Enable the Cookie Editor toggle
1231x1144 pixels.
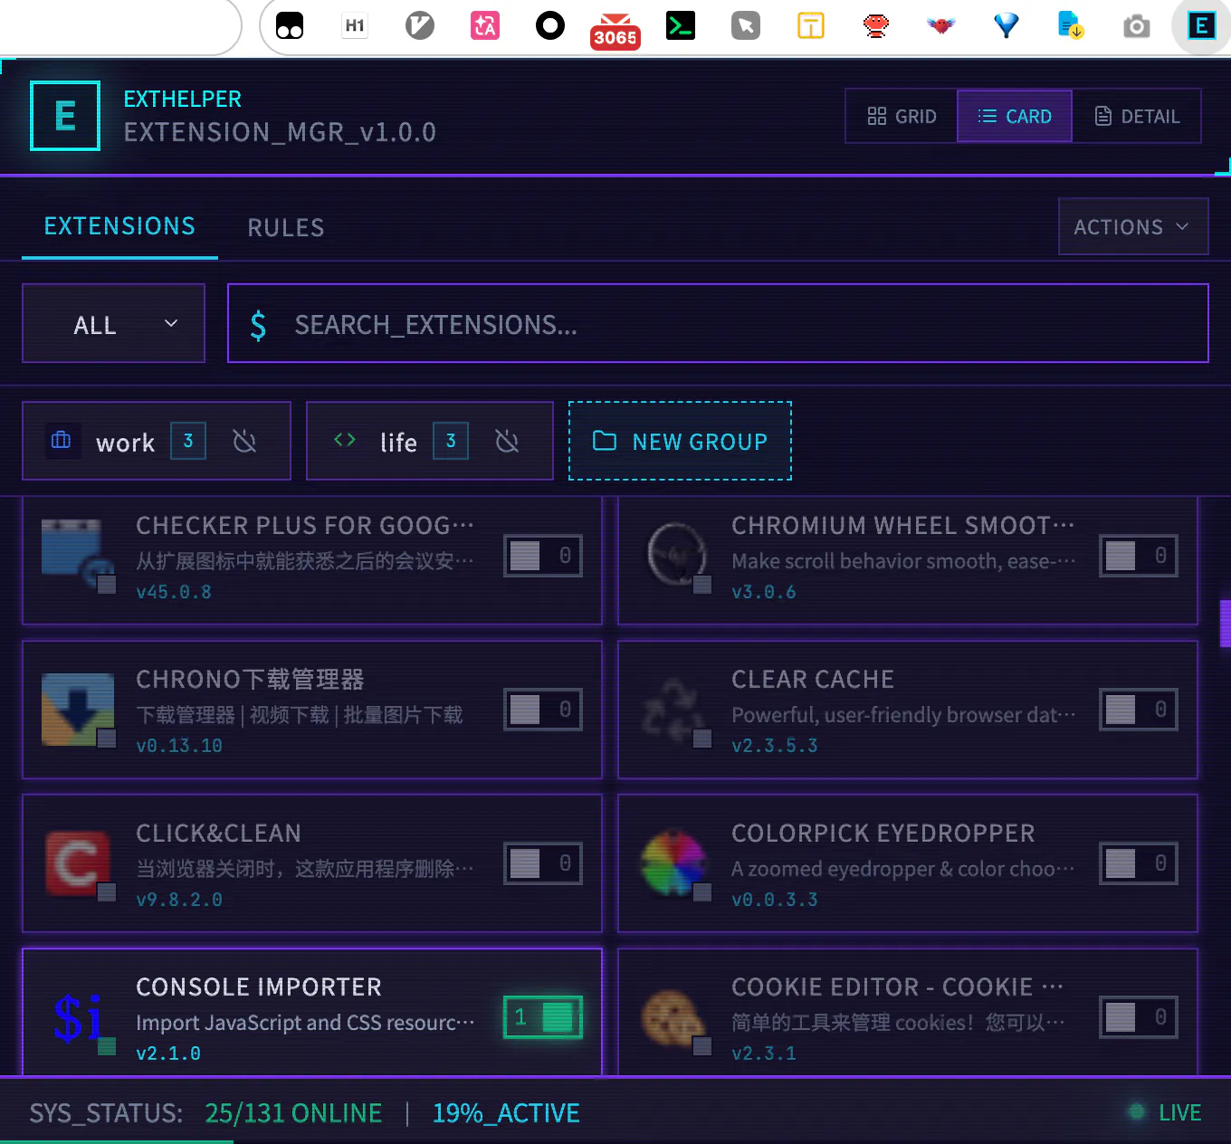click(1139, 1017)
